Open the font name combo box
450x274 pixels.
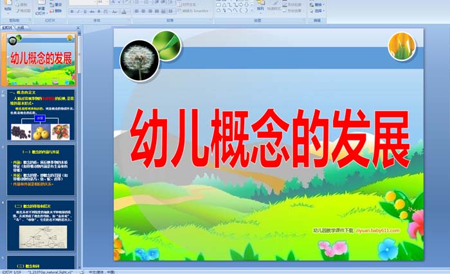click(x=82, y=3)
